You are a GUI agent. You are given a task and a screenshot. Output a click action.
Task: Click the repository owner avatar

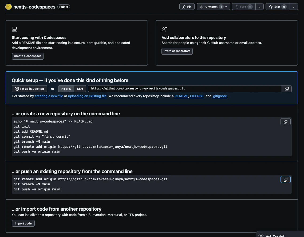click(9, 7)
